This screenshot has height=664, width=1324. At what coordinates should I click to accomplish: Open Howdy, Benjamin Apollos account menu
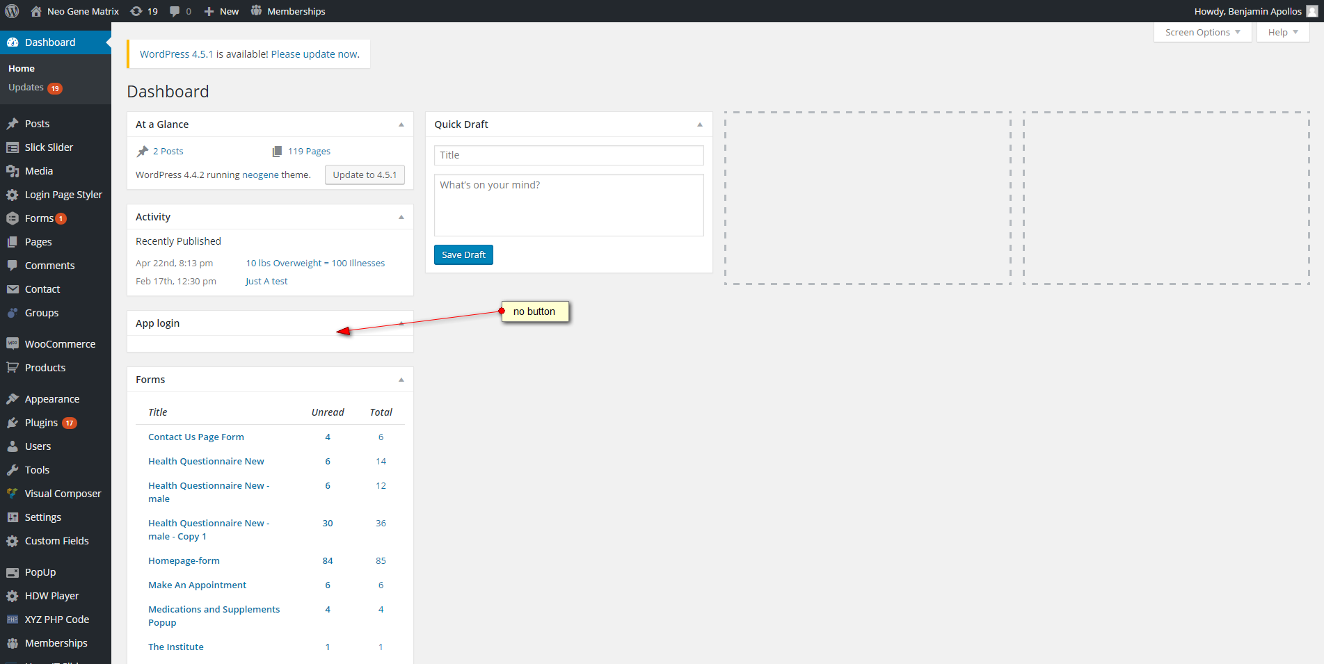[x=1256, y=11]
